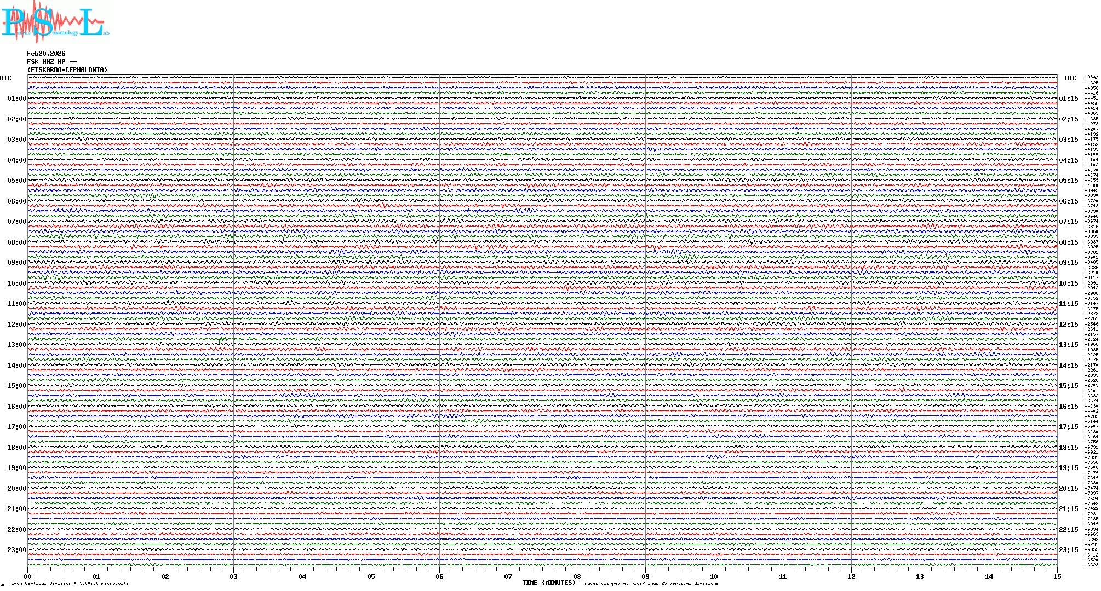
Task: Click the left UTC axis label
Action: pos(5,78)
